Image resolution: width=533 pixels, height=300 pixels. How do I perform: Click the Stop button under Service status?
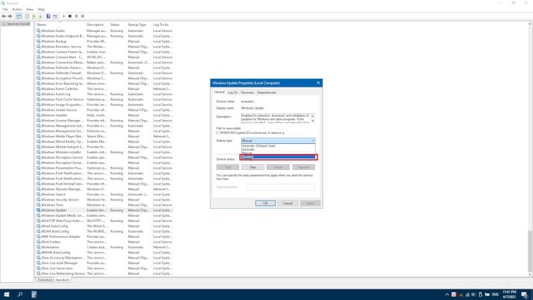tap(253, 167)
